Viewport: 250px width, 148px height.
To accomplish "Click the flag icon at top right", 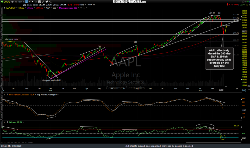I will [246, 2].
